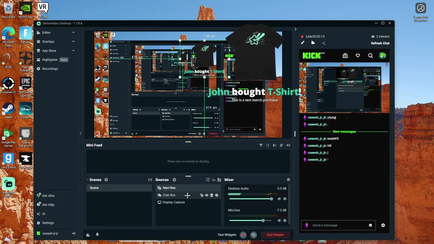Open the Sources add-widget icon
The image size is (434, 244).
pos(208,180)
